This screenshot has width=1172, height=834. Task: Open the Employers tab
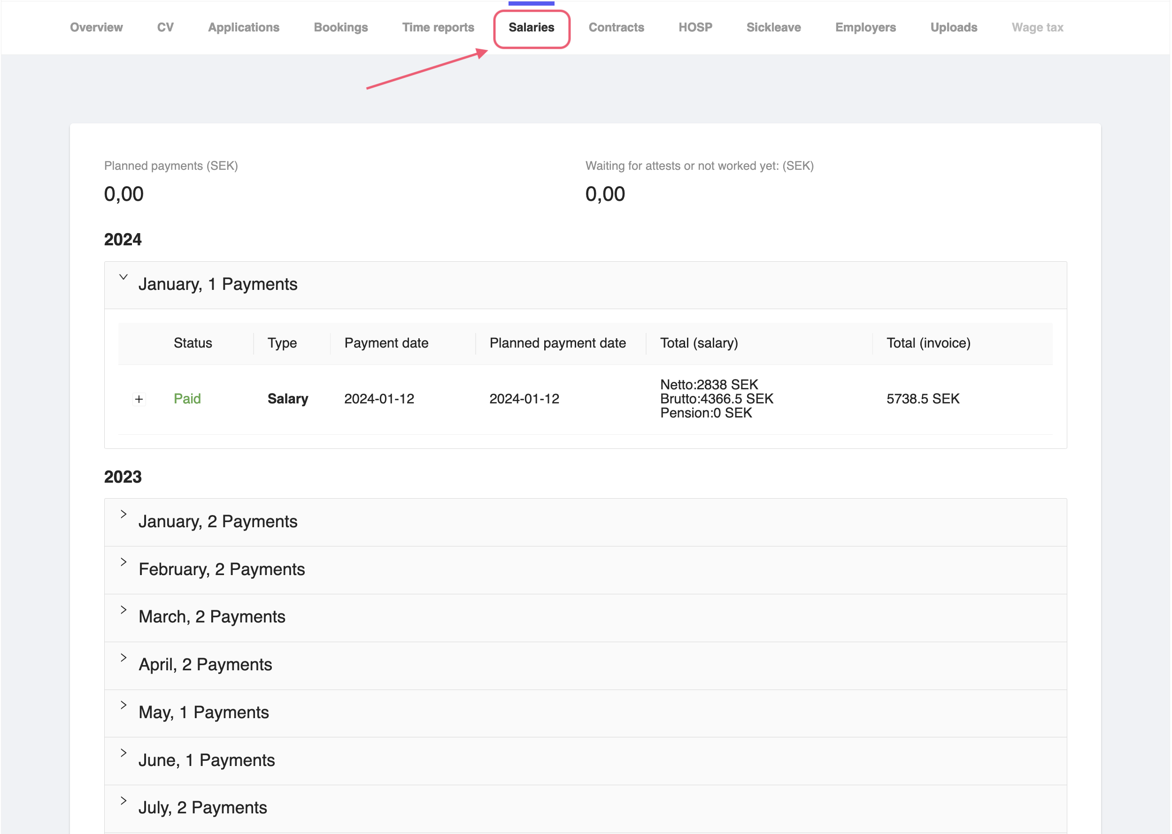(x=865, y=27)
